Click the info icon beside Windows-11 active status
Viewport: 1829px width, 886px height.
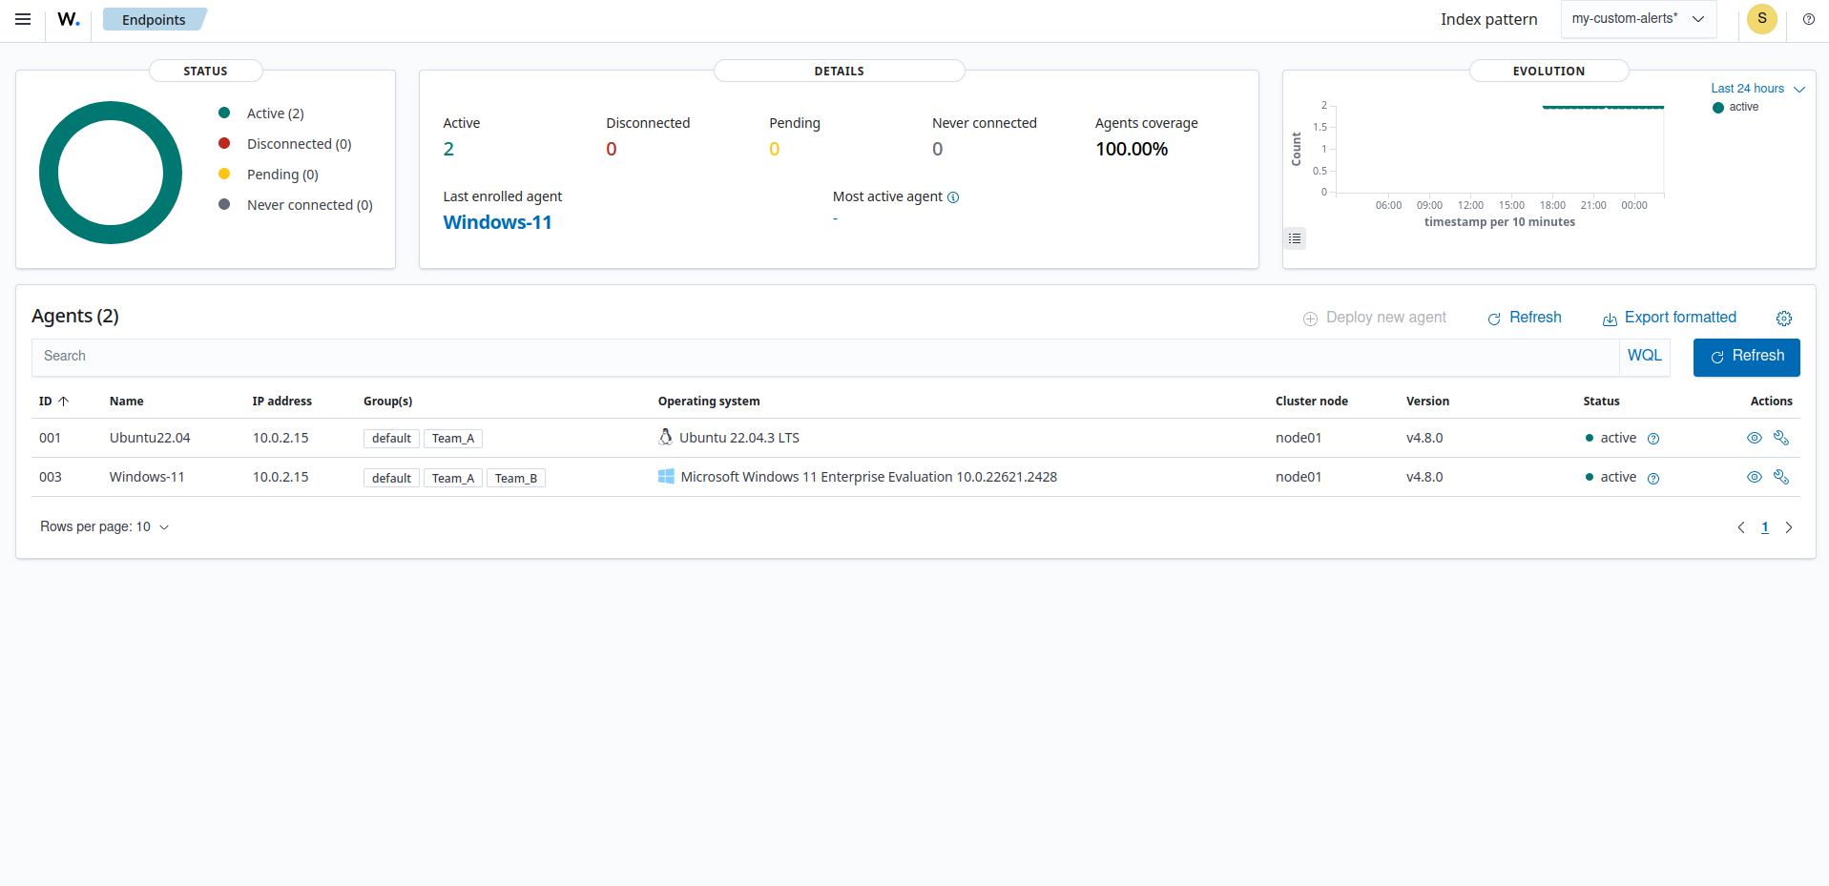pyautogui.click(x=1654, y=478)
